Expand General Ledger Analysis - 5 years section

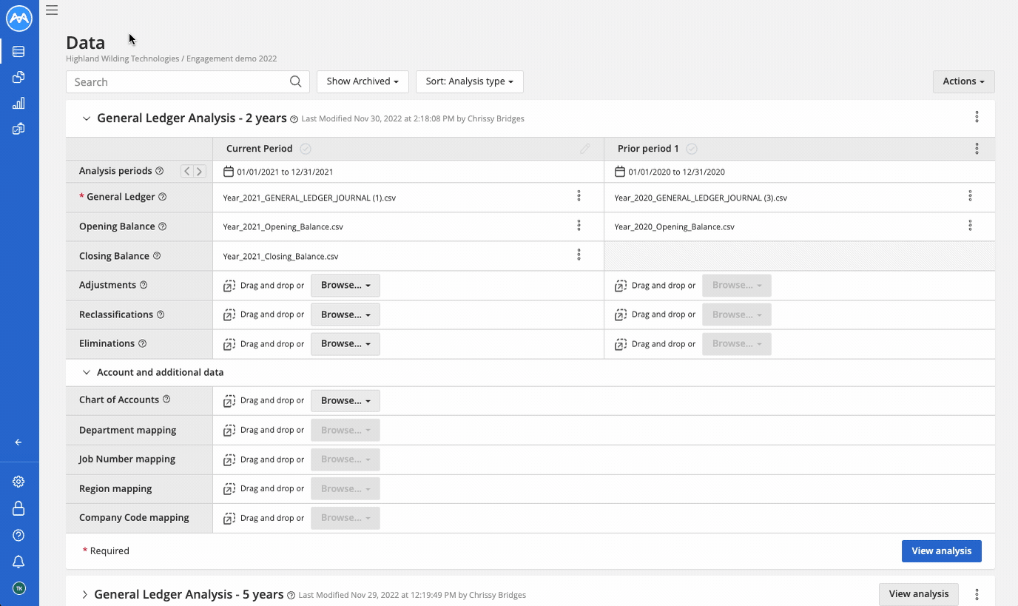pyautogui.click(x=84, y=595)
